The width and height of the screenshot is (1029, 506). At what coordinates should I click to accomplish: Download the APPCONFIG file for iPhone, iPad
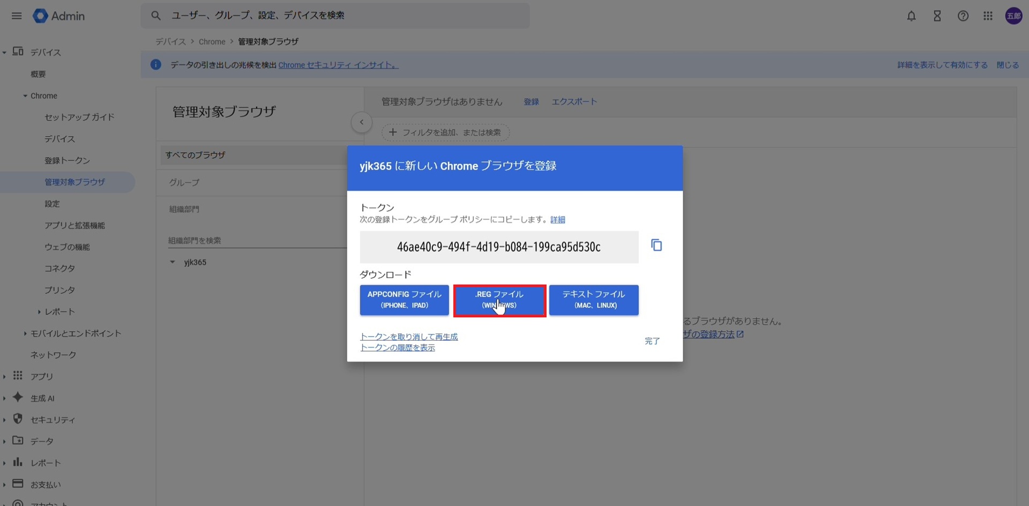404,300
